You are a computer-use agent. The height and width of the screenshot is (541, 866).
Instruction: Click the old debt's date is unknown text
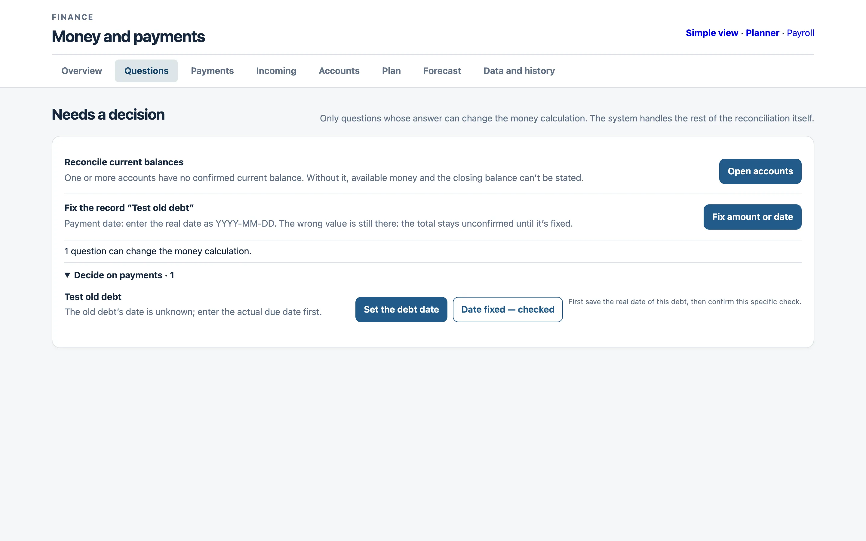[x=193, y=312]
